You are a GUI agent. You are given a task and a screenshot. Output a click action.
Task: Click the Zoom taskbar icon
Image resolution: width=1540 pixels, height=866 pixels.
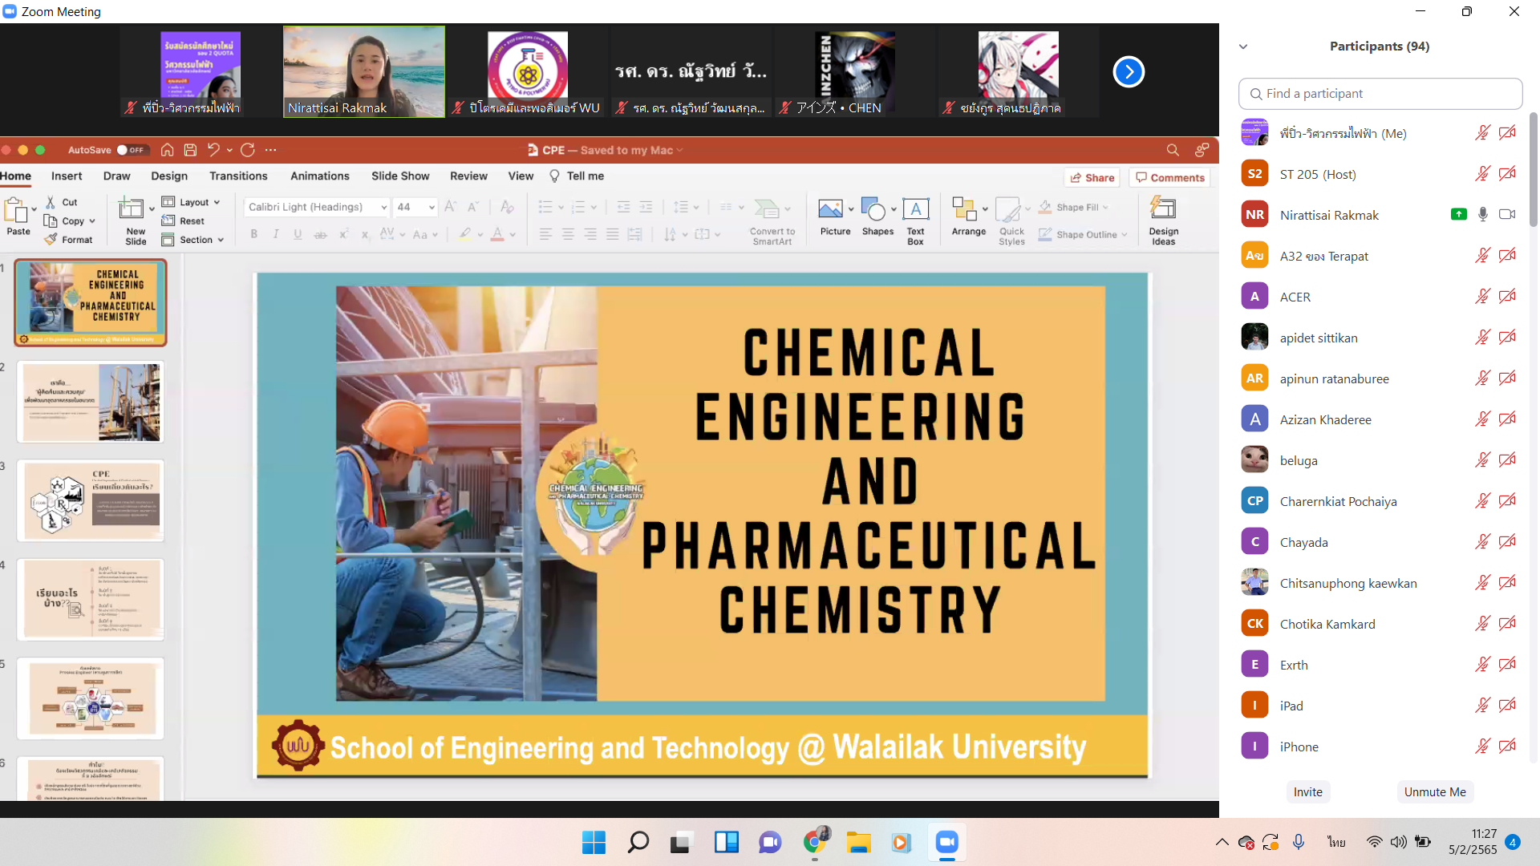pyautogui.click(x=946, y=843)
